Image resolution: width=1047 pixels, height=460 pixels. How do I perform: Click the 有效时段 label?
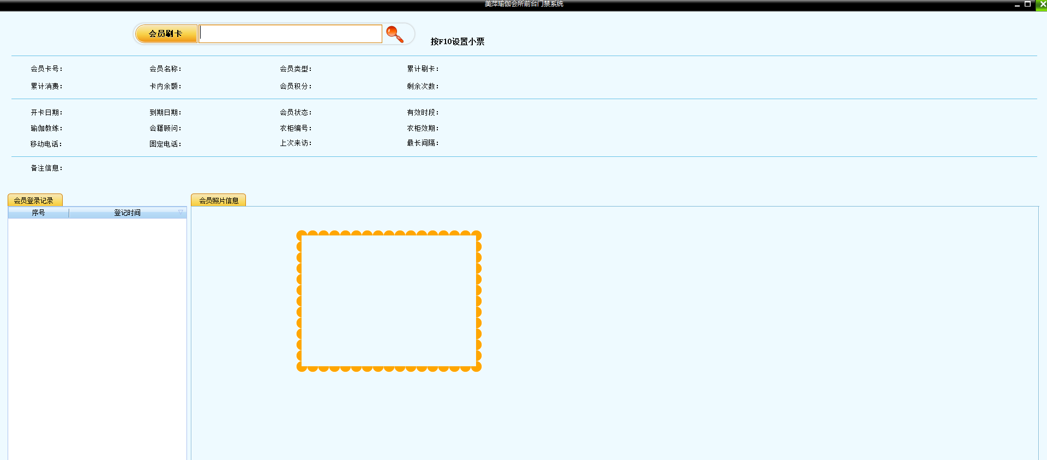[x=423, y=112]
